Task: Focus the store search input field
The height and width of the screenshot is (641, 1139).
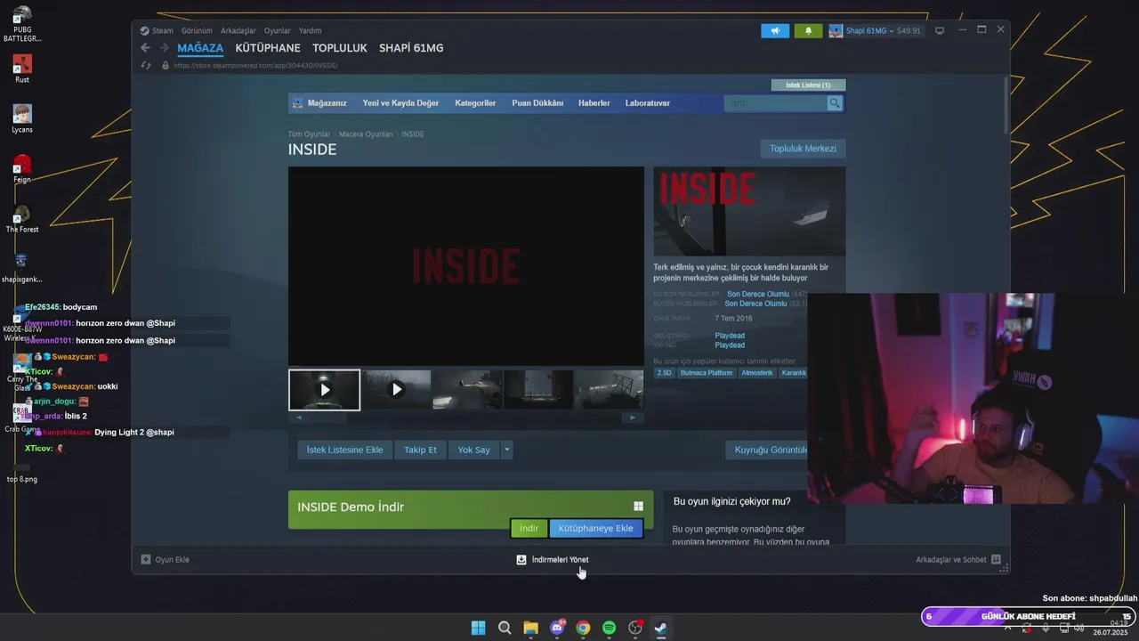Action: (x=776, y=103)
